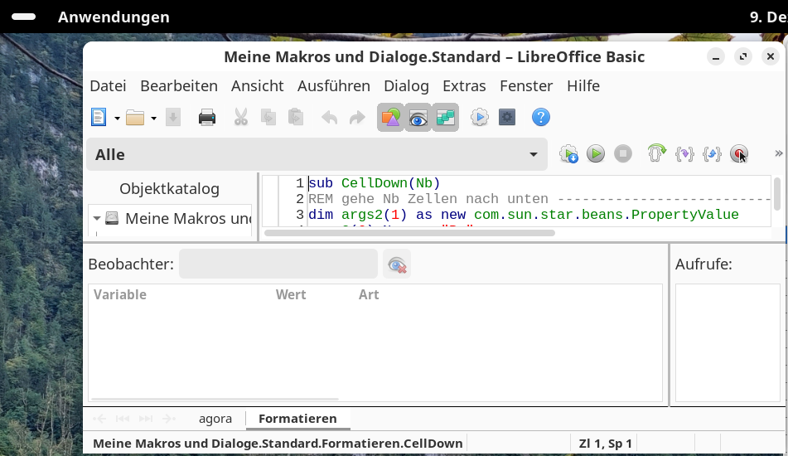Run the macro with green play button
788x456 pixels.
[x=596, y=154]
